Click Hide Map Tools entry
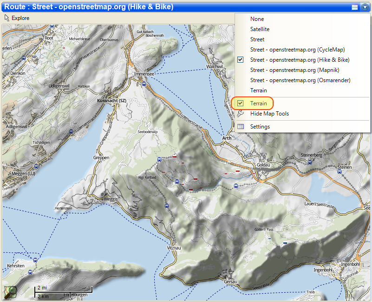Viewport: 372px width, 302px height. tap(269, 114)
